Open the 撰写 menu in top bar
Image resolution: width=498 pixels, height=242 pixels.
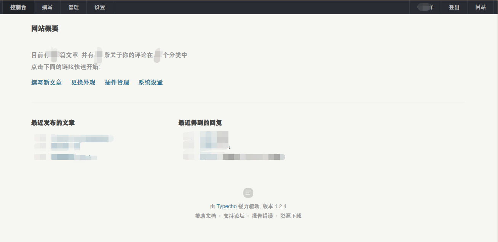(x=47, y=7)
